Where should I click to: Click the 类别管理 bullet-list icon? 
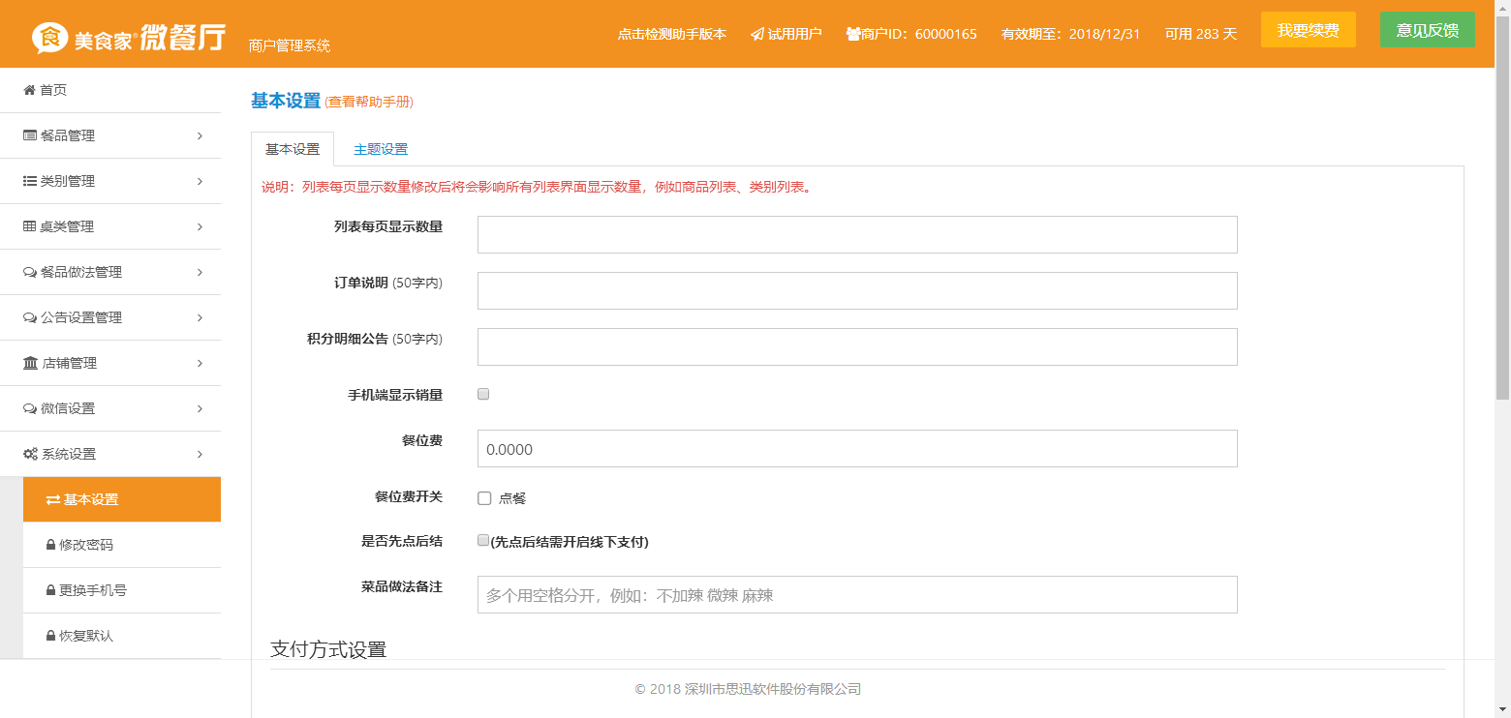pyautogui.click(x=30, y=181)
